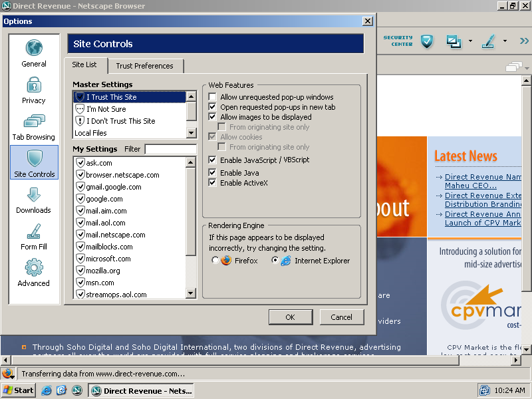Click the shield icon for I'm Not Sure
This screenshot has width=532, height=399.
coord(79,109)
